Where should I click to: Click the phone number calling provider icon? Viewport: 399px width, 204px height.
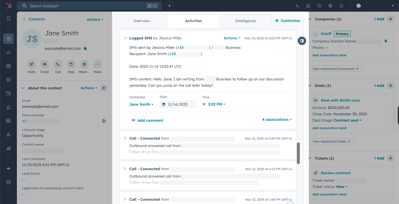(104, 121)
